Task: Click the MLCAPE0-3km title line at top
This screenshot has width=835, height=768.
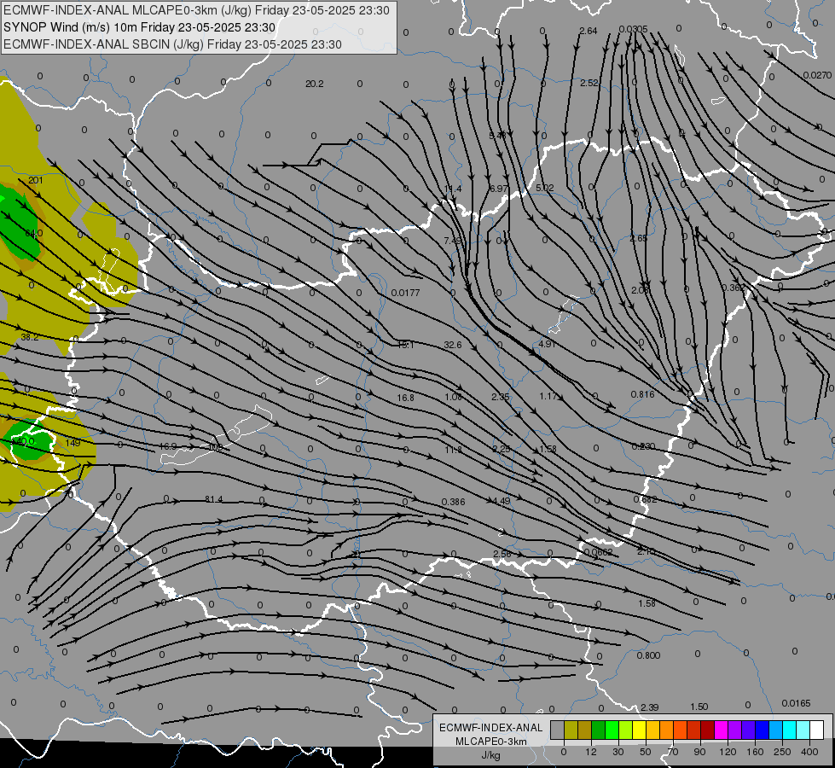Action: pos(196,10)
